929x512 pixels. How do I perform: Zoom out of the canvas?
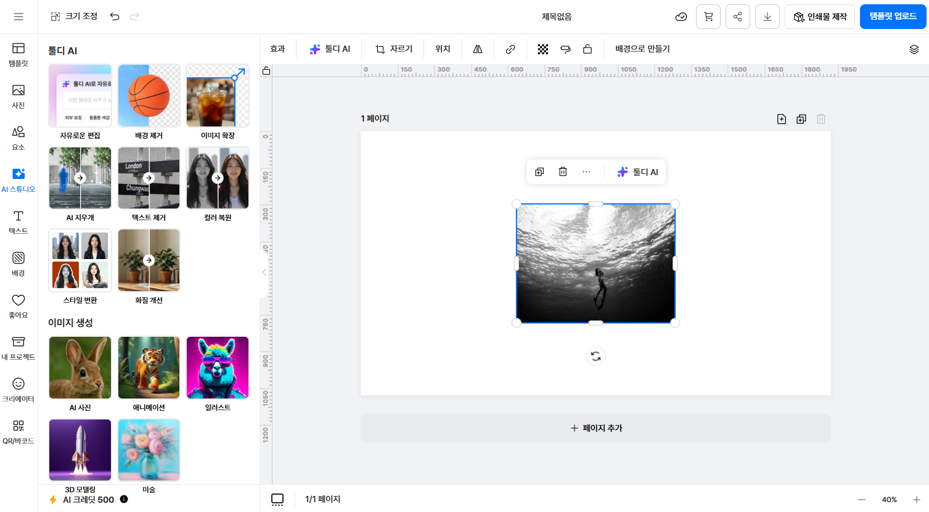pyautogui.click(x=862, y=500)
